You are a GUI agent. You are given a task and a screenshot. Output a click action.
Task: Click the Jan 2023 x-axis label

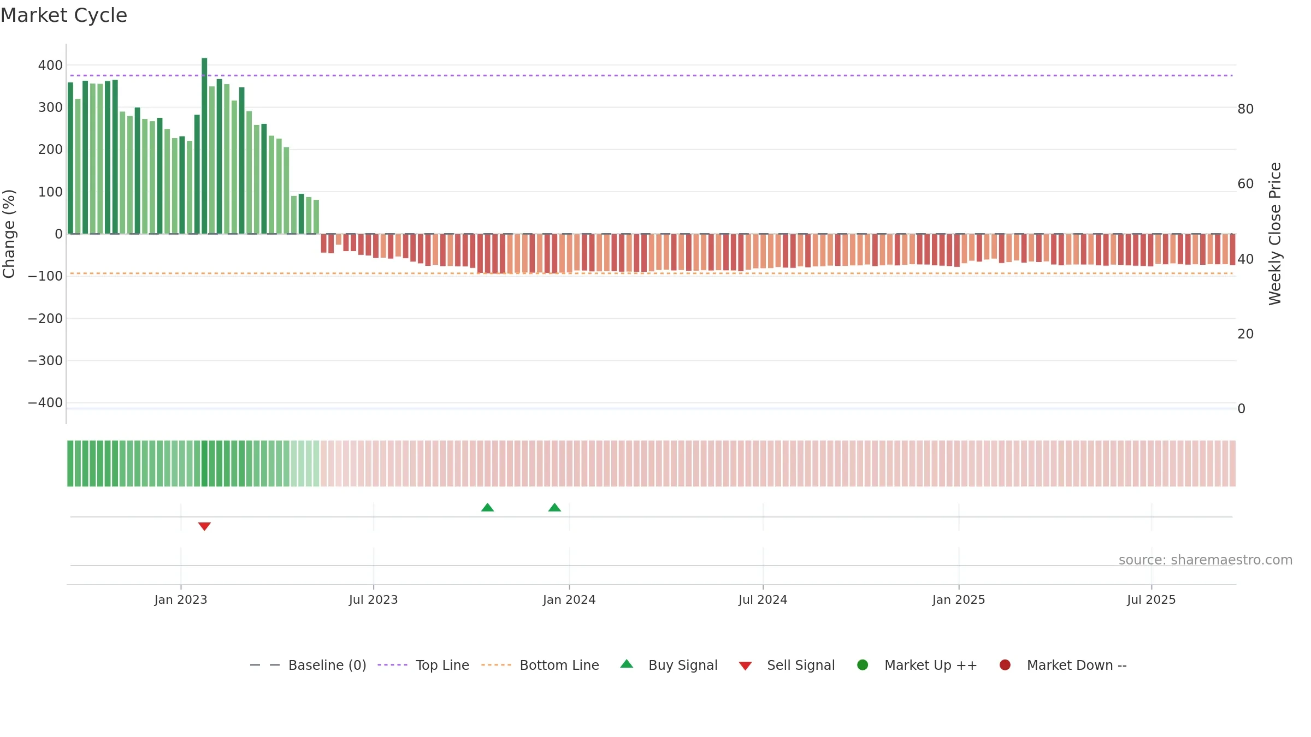(181, 600)
